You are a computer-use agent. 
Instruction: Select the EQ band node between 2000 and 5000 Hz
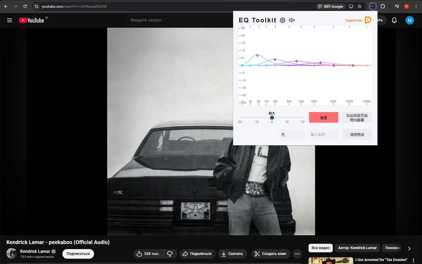(320, 63)
